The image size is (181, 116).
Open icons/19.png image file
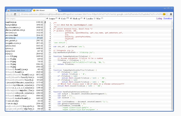[24, 62]
